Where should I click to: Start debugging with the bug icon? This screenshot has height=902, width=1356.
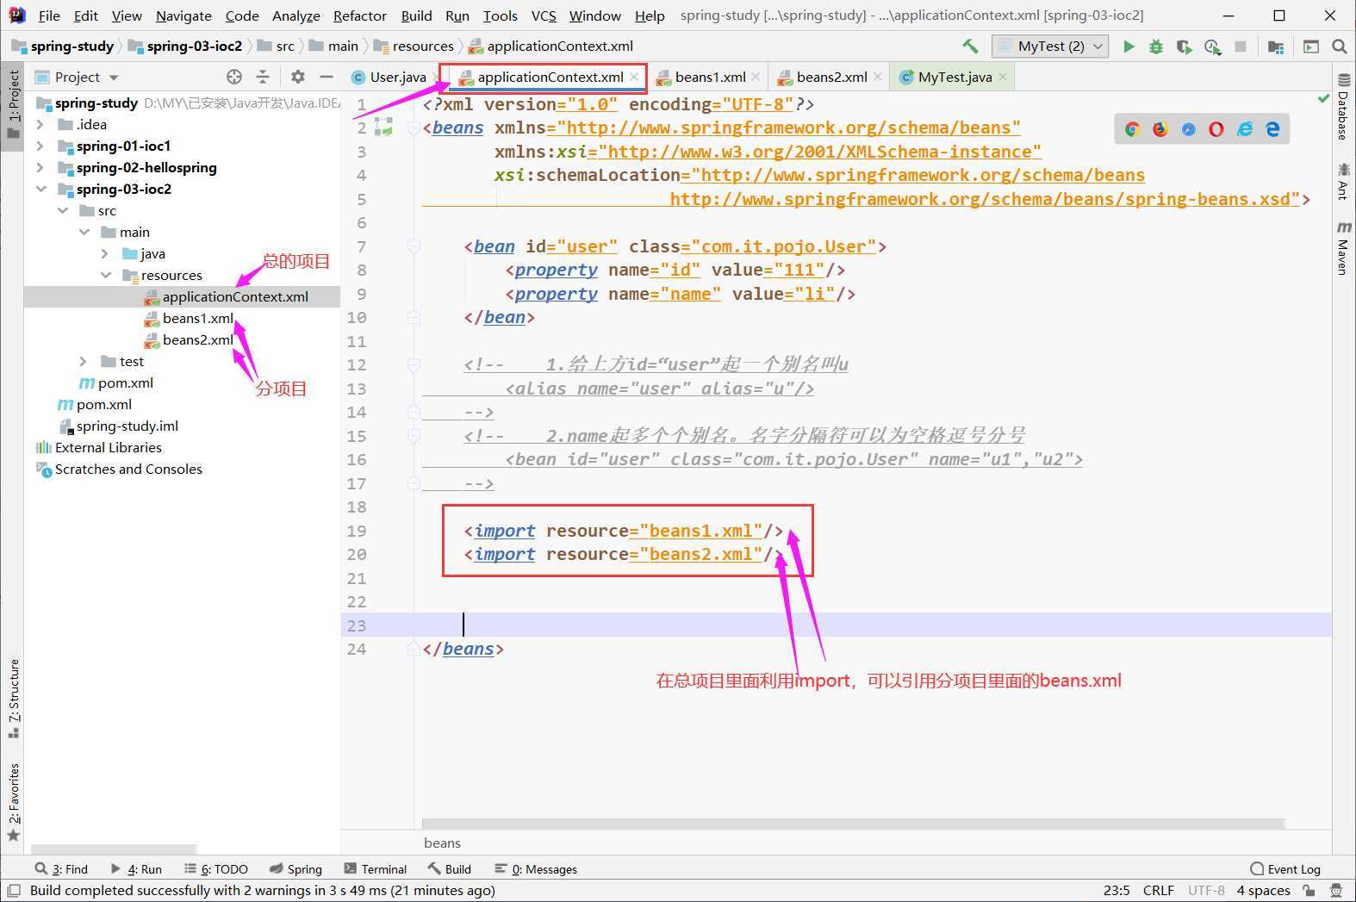1156,47
